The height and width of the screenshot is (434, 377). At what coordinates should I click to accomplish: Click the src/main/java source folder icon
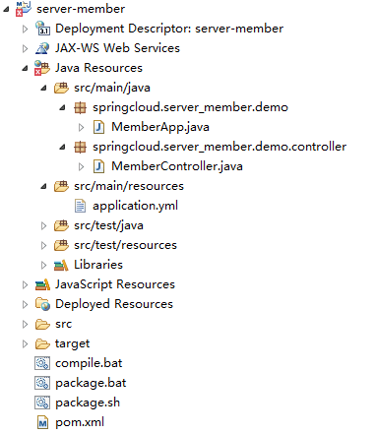click(x=61, y=88)
